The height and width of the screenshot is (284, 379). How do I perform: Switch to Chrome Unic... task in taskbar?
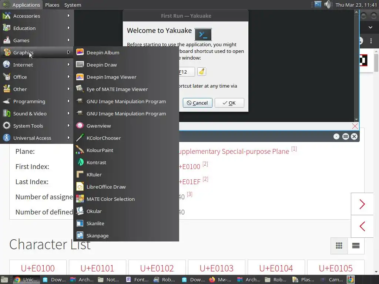point(26,280)
